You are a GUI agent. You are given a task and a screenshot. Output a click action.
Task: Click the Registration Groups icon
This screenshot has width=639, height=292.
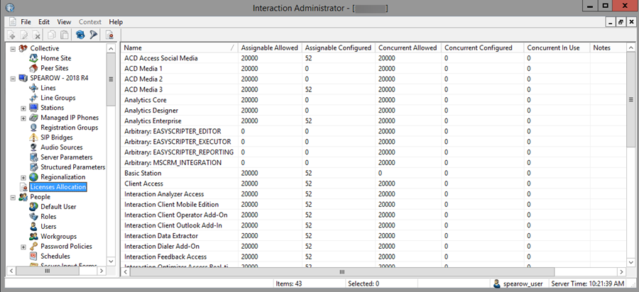[x=33, y=128]
